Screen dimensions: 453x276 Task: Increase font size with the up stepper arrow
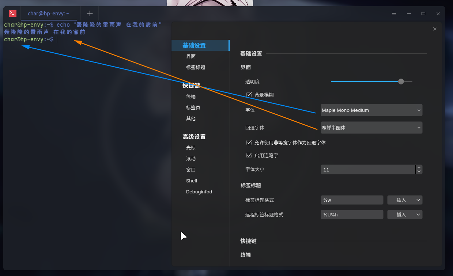coord(419,167)
